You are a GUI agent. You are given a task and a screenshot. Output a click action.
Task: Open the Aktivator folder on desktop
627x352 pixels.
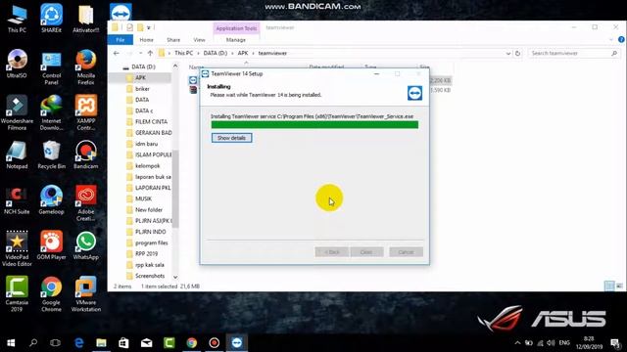(x=85, y=19)
